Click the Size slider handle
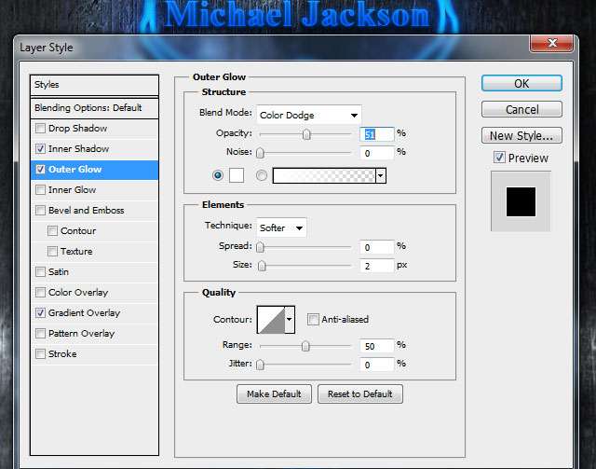This screenshot has height=469, width=596. [x=262, y=266]
